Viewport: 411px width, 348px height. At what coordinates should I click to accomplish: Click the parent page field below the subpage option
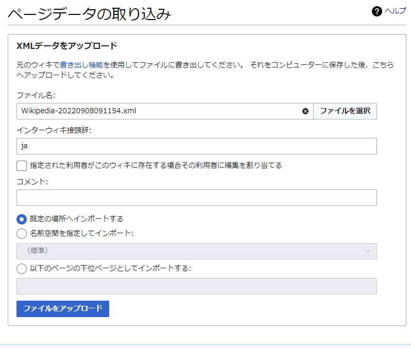tap(196, 286)
